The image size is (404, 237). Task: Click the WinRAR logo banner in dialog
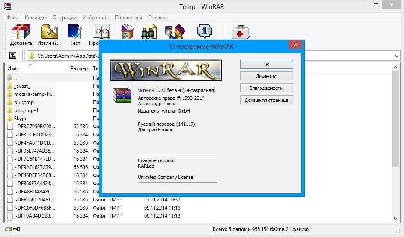pyautogui.click(x=166, y=70)
